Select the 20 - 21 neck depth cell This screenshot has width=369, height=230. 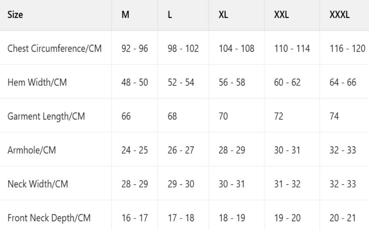[x=342, y=218]
